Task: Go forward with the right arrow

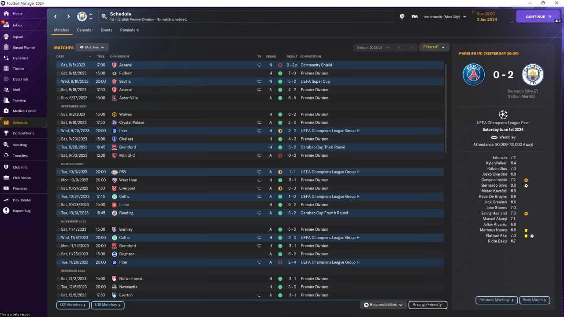Action: click(68, 17)
